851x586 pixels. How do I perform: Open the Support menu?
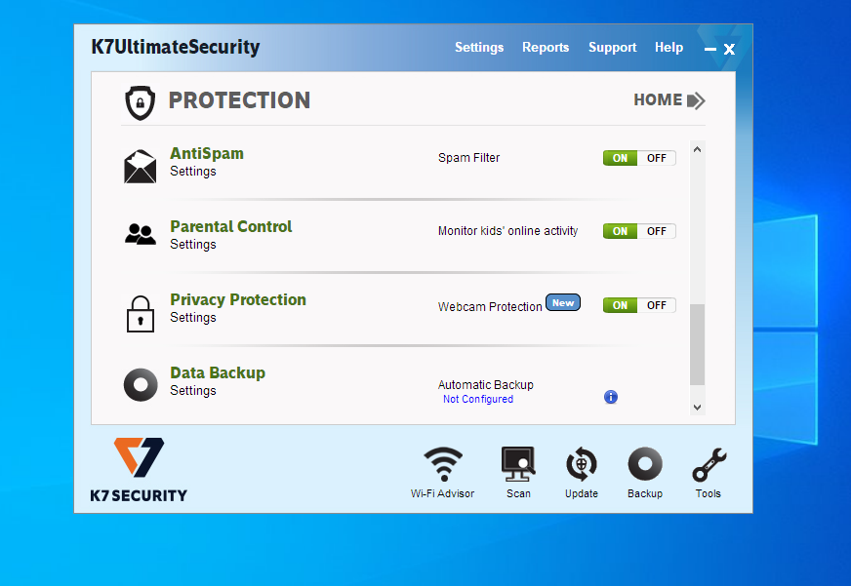point(612,47)
